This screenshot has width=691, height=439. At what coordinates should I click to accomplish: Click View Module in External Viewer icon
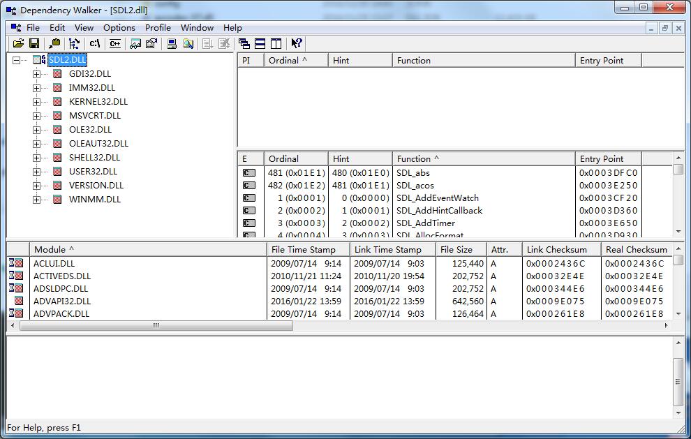[135, 43]
